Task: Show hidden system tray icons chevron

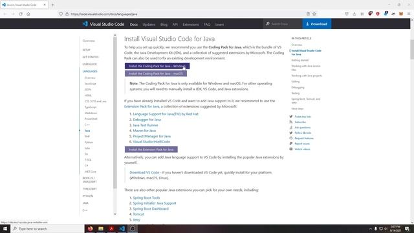Action: (370, 228)
